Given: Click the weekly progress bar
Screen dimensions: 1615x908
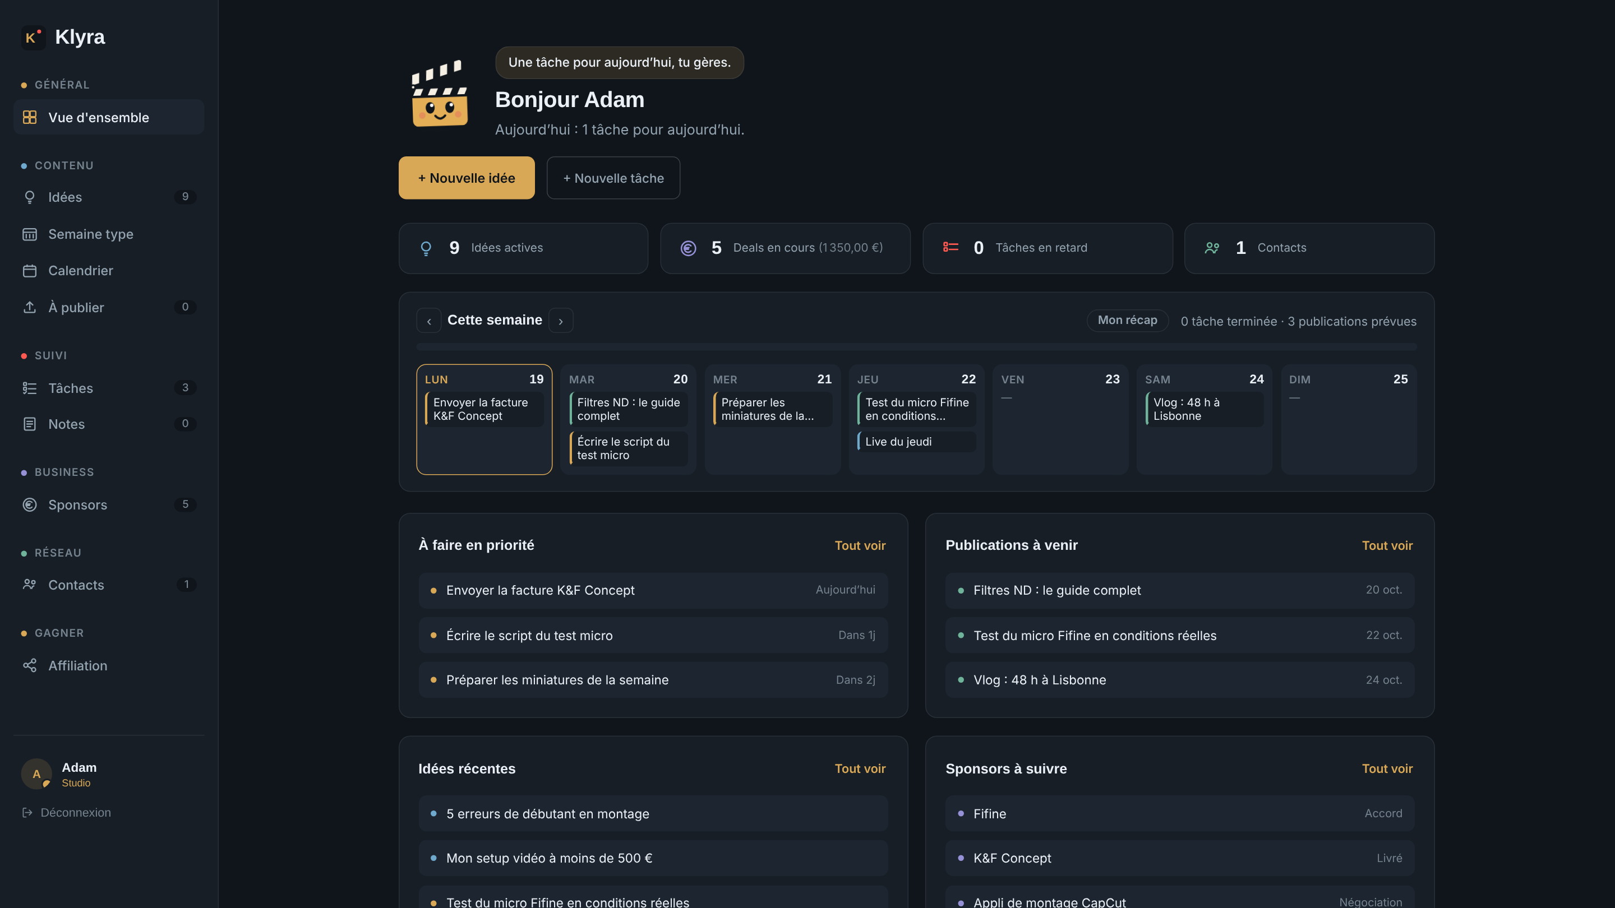Looking at the screenshot, I should [x=916, y=346].
